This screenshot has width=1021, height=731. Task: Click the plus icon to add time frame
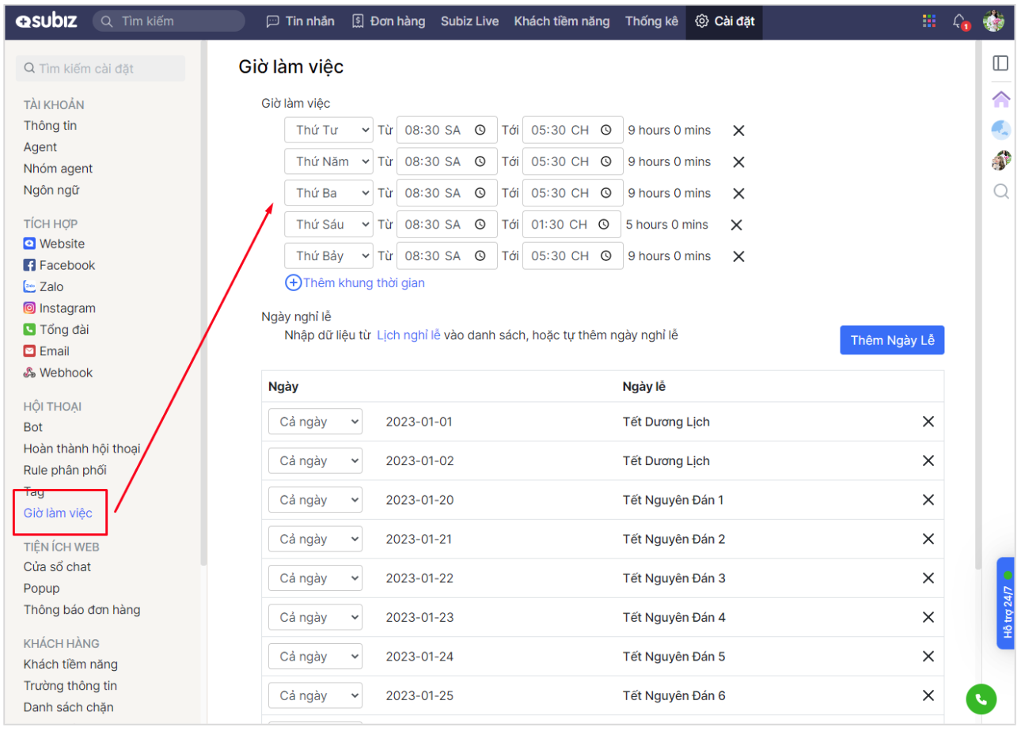293,282
